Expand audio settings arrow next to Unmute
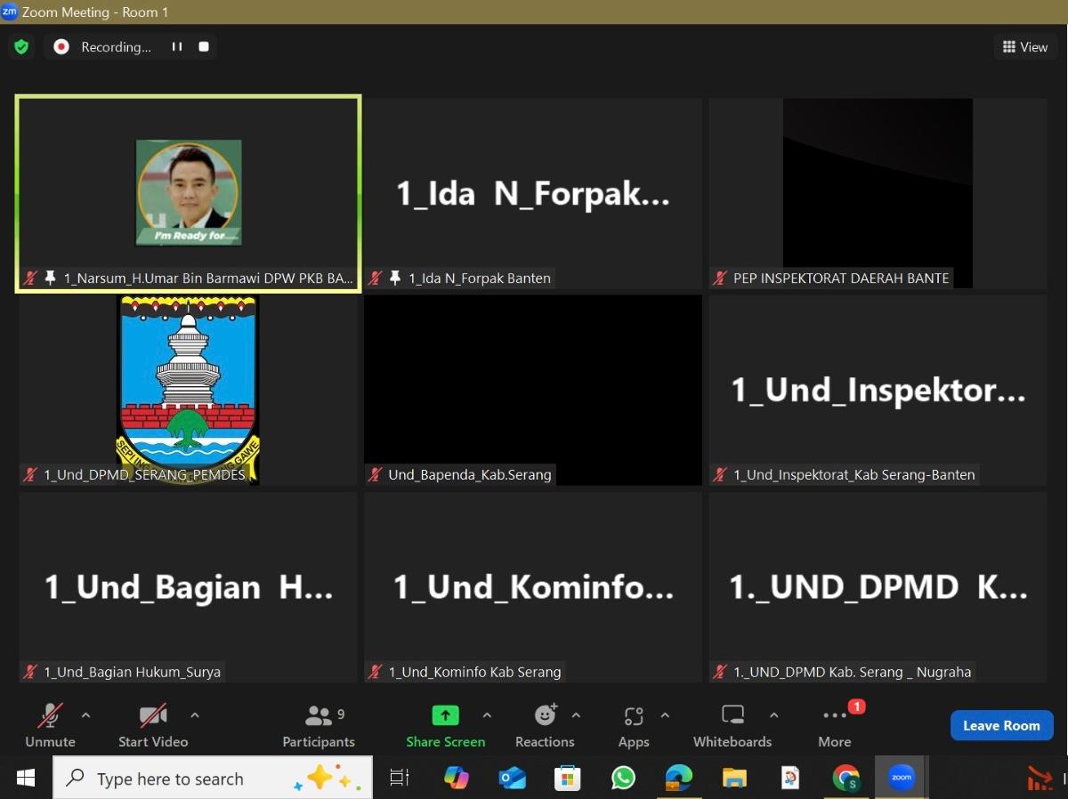Screen dimensions: 1068x799 pyautogui.click(x=85, y=715)
